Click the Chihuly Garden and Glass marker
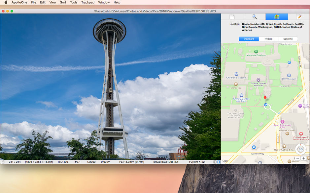Screen dimensions: 310x193 click(241, 95)
